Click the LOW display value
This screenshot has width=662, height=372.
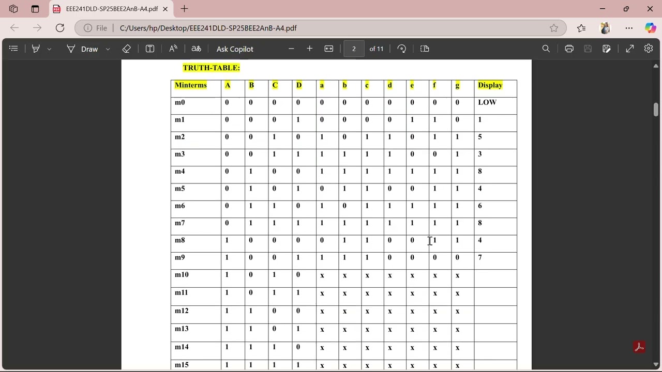tap(487, 102)
